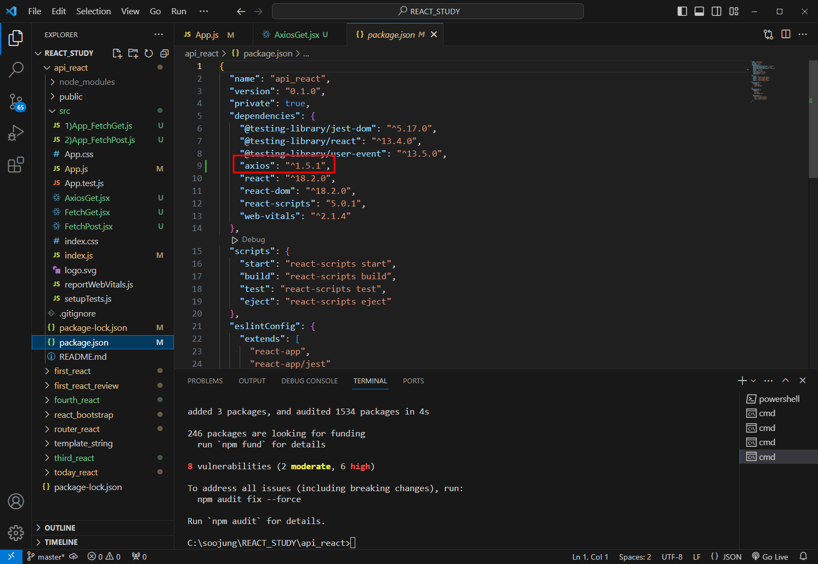
Task: Show notifications bell in status bar
Action: [x=803, y=556]
